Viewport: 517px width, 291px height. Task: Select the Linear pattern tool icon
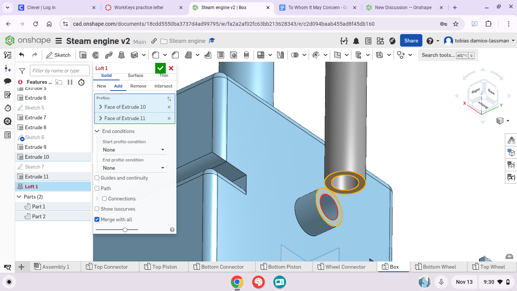click(260, 55)
